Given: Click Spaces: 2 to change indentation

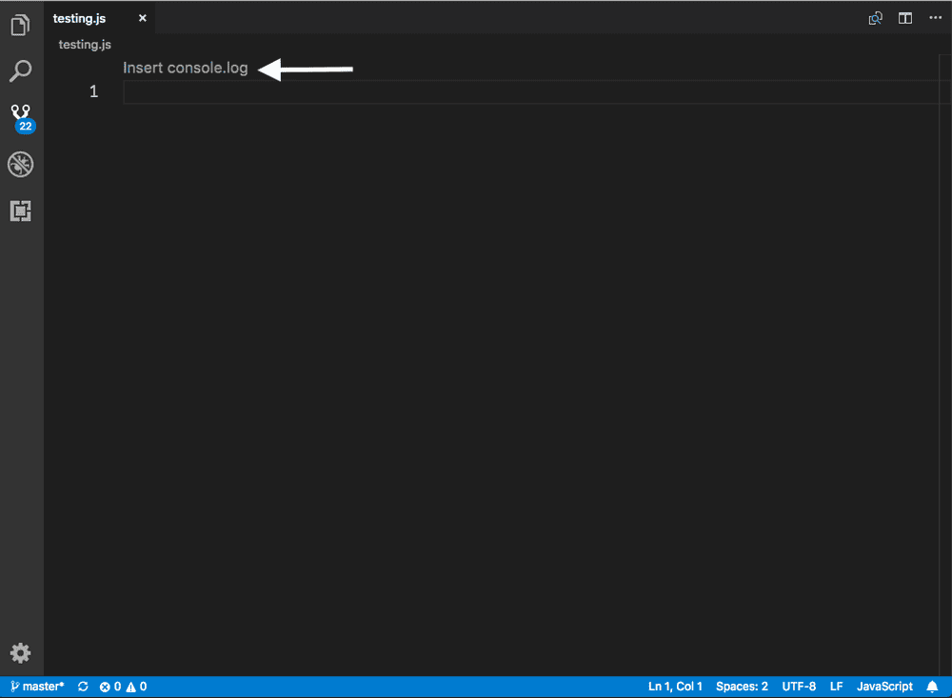Looking at the screenshot, I should [x=742, y=686].
